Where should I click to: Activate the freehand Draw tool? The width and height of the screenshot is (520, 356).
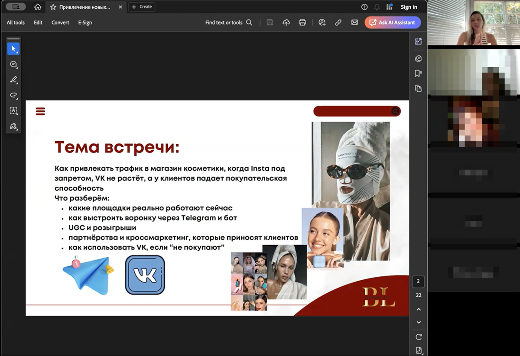coord(13,95)
